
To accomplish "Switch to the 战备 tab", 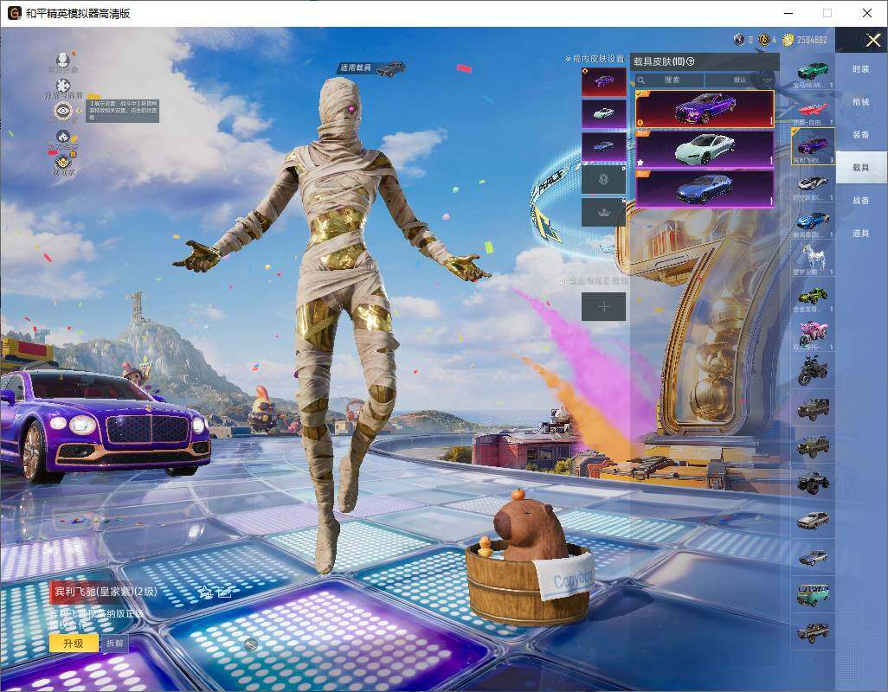I will [861, 201].
